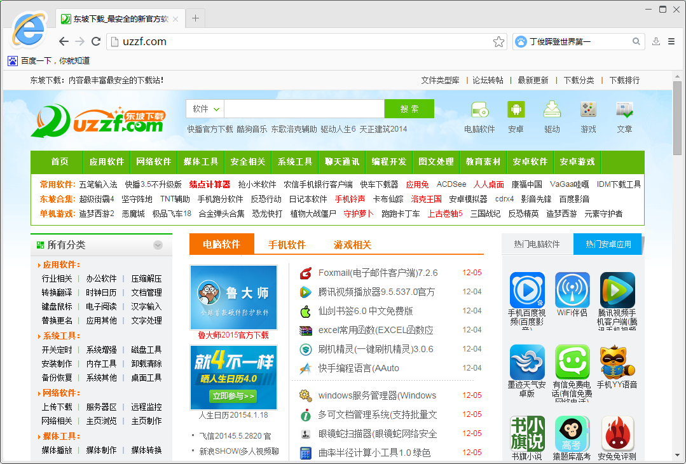Expand the 系统工具 category heading
The height and width of the screenshot is (464, 686).
click(x=61, y=336)
